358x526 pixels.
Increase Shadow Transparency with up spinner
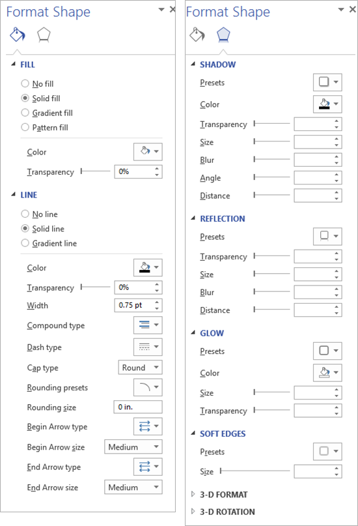[x=337, y=121]
